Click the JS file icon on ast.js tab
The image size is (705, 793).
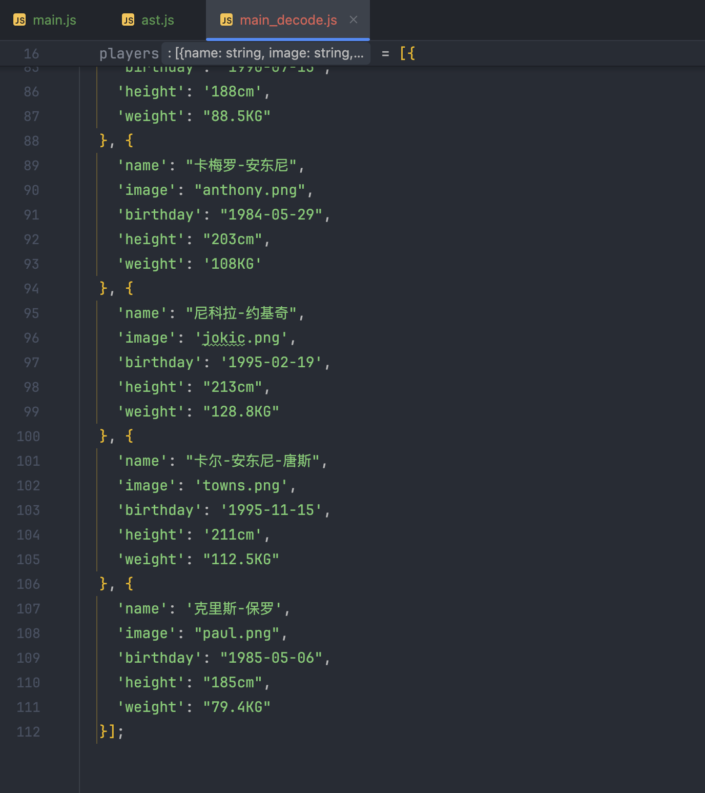click(x=128, y=20)
